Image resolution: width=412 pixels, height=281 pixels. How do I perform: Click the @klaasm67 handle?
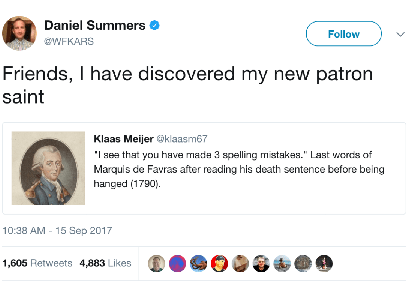[x=181, y=139]
